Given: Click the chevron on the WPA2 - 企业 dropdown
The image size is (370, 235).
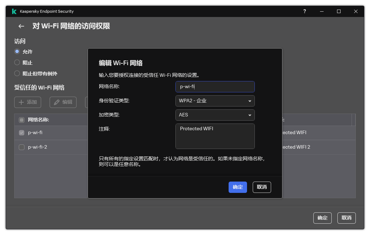Looking at the screenshot, I should 251,101.
